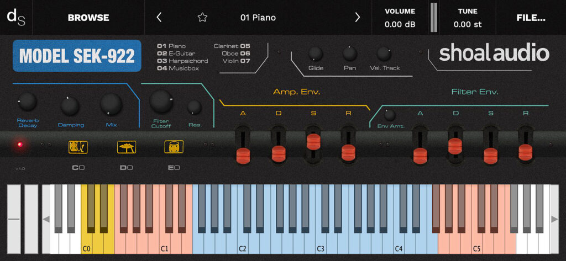Click the Env Amt. knob
Screen dimensions: 566x261
click(390, 115)
